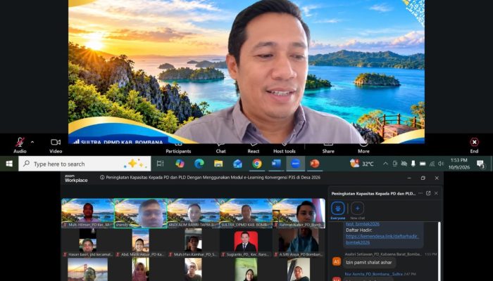Expand audio options arrow next to Audio
Screen dimensions: 493x281
tap(32, 142)
